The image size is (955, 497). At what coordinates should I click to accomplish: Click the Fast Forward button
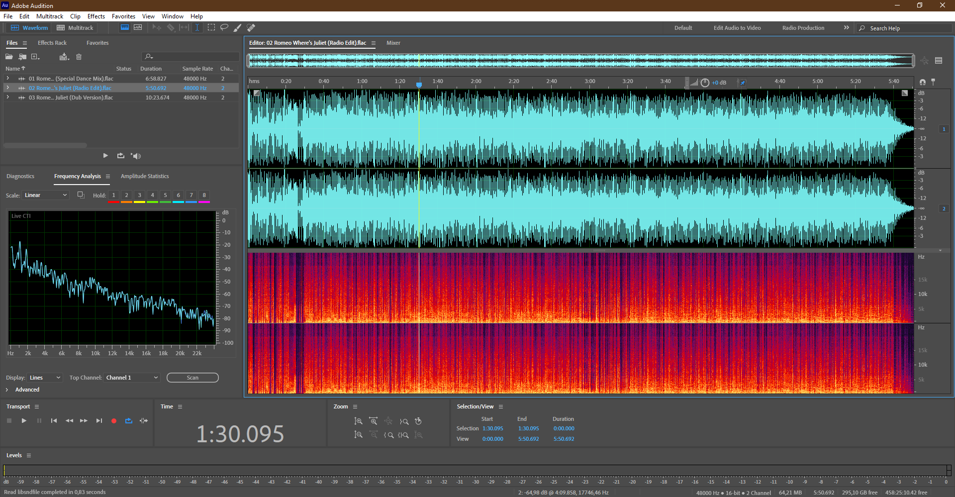point(84,421)
